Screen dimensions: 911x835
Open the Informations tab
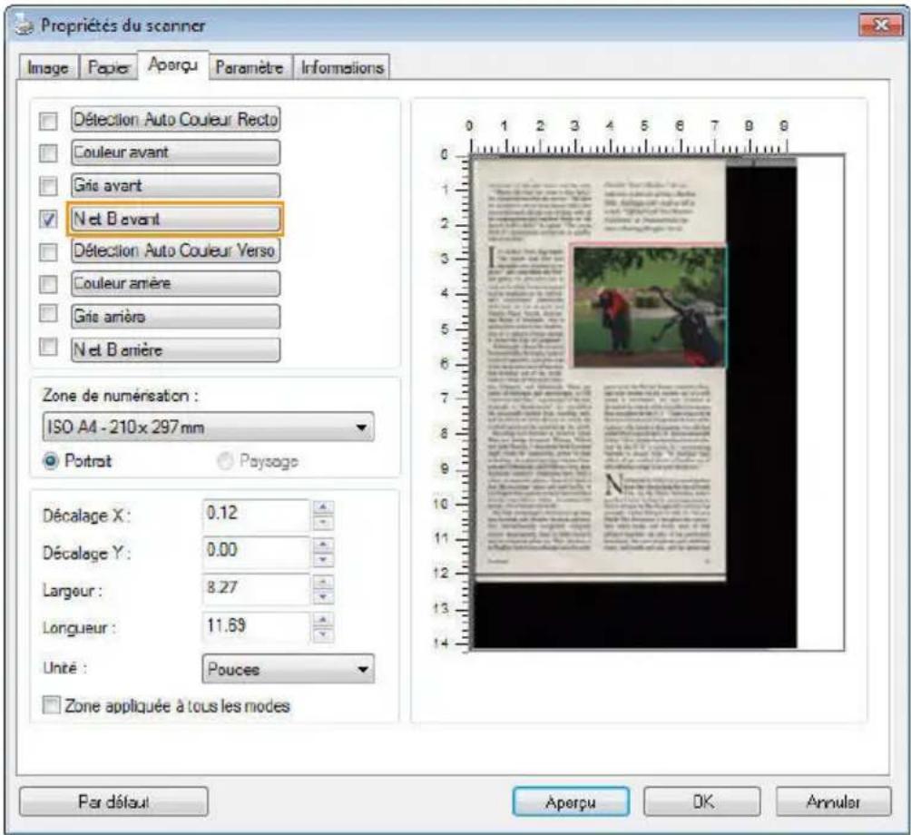click(x=341, y=67)
